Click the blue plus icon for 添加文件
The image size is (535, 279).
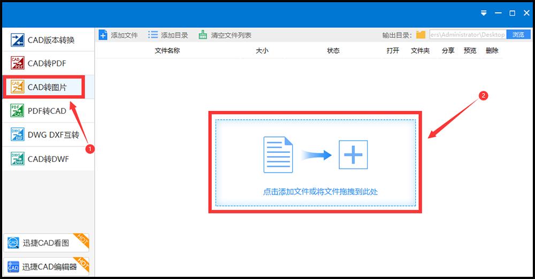[103, 35]
